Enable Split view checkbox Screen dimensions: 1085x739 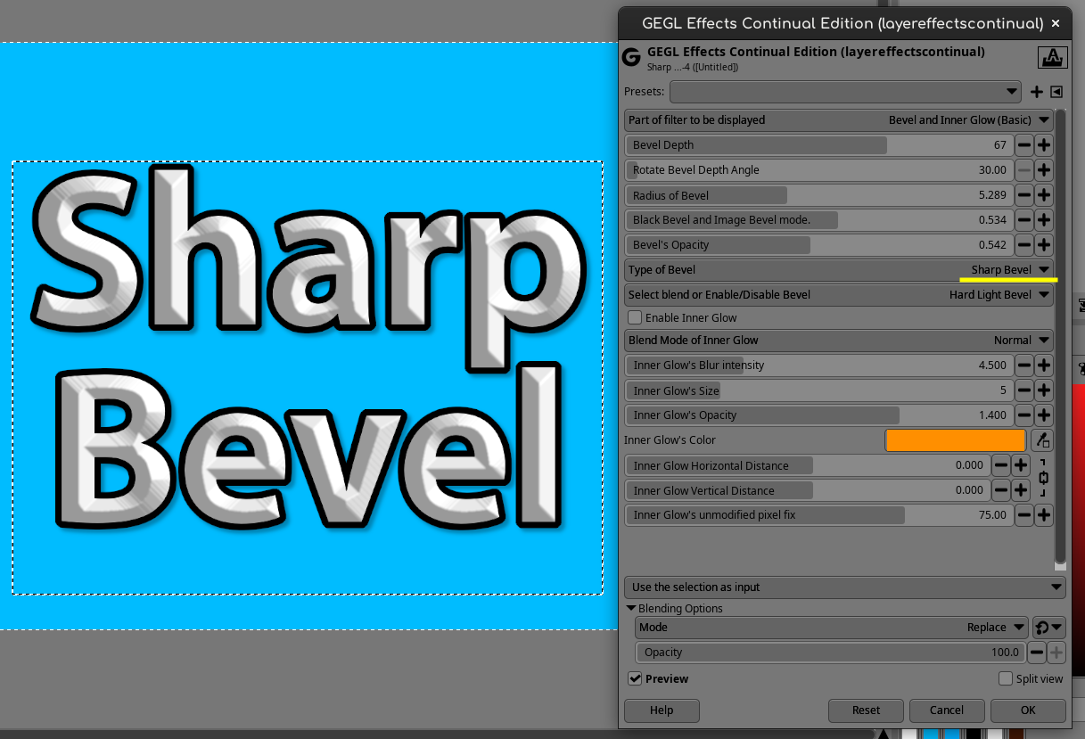pos(1006,679)
